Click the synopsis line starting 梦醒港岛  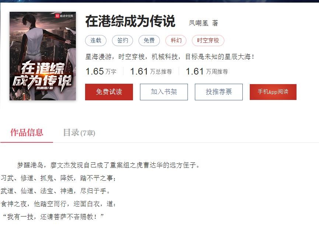click(108, 165)
